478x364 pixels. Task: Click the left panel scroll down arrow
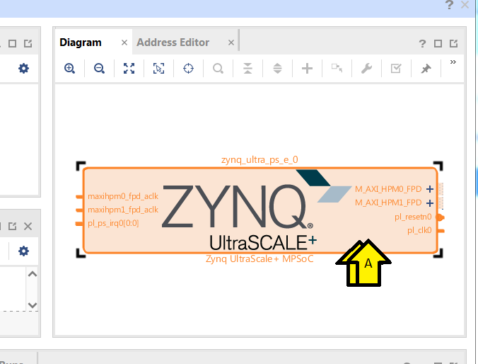[33, 305]
